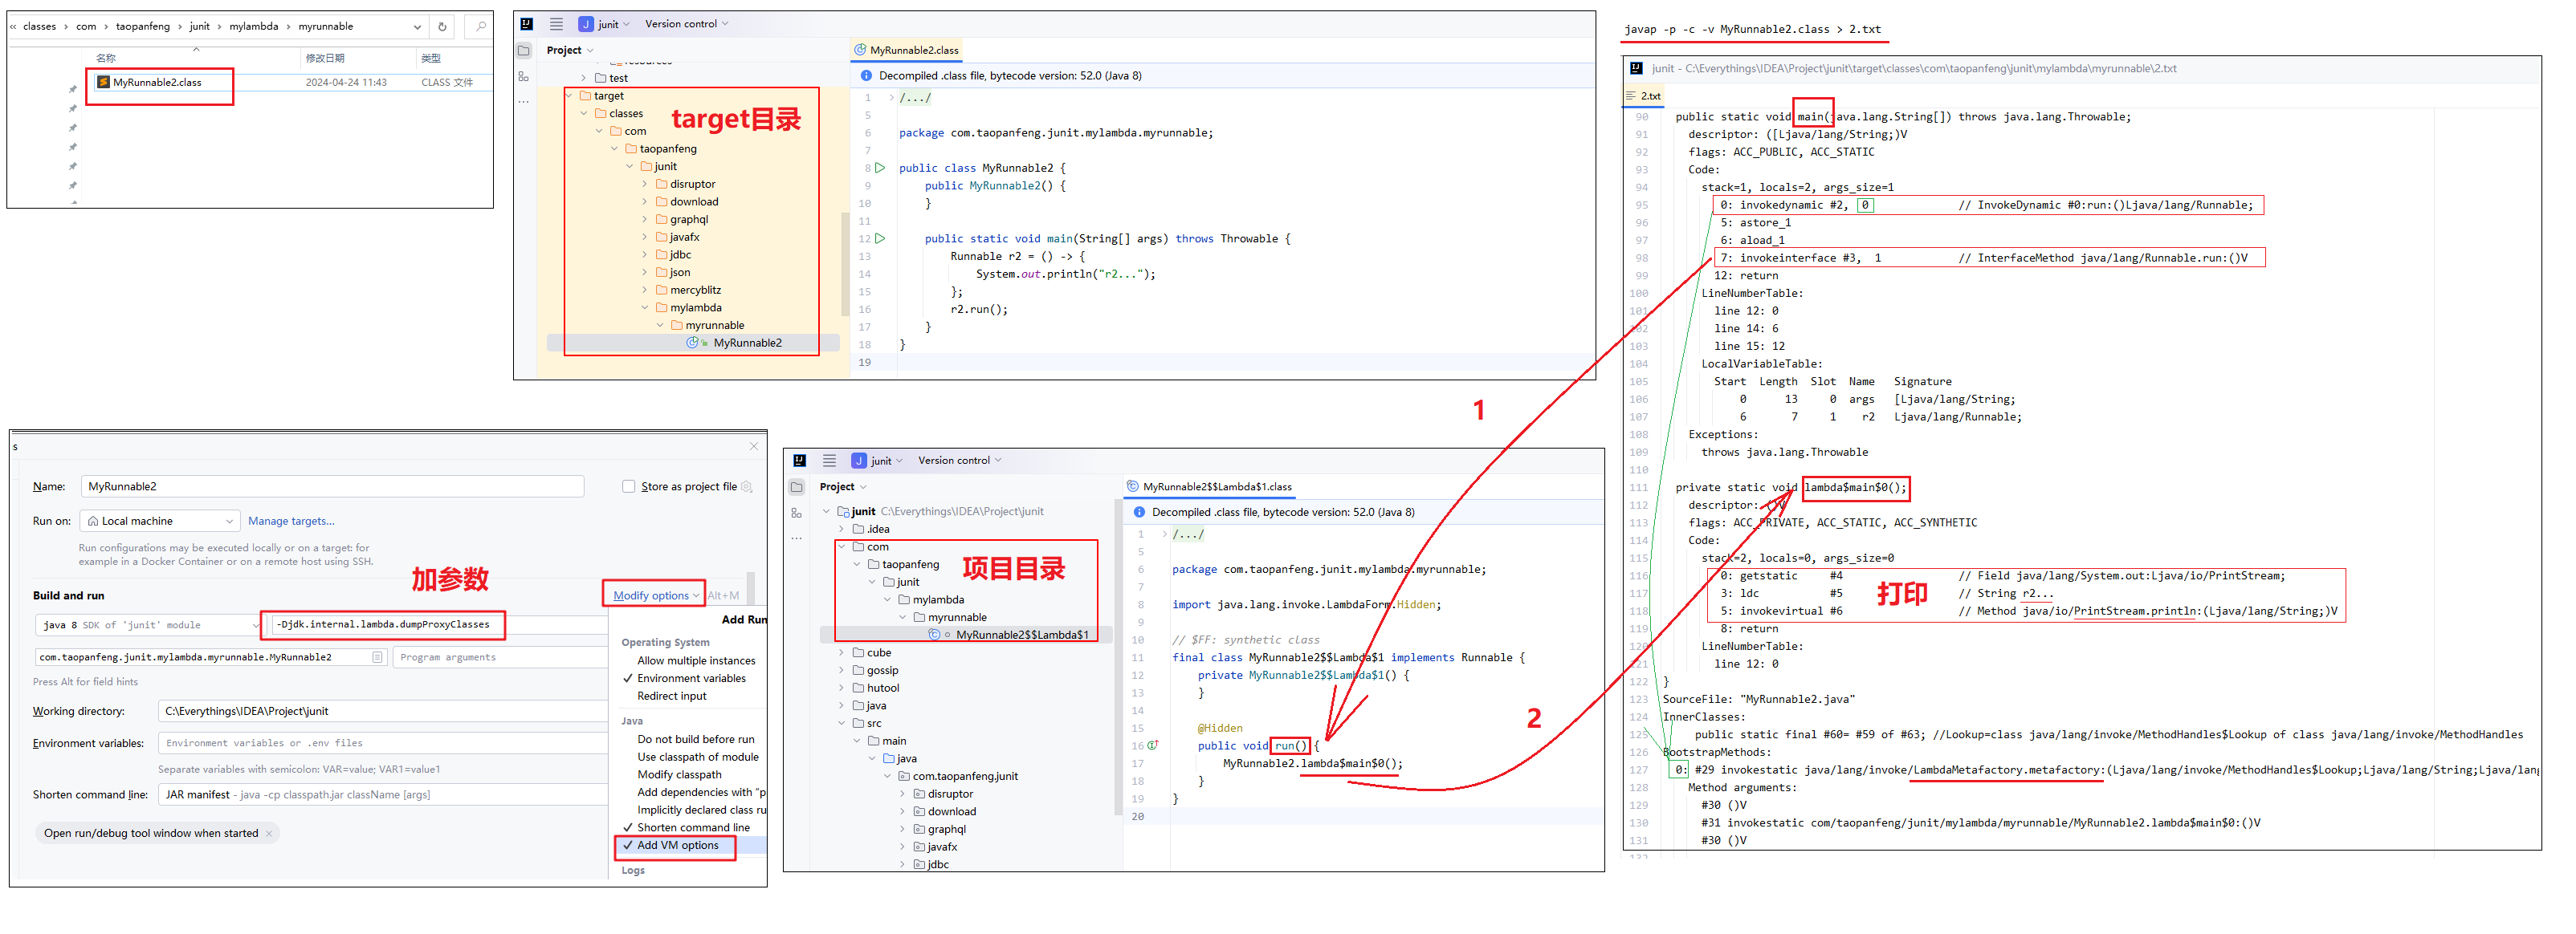2576x934 pixels.
Task: Click the J project badge in bottom IDE toolbar
Action: point(859,461)
